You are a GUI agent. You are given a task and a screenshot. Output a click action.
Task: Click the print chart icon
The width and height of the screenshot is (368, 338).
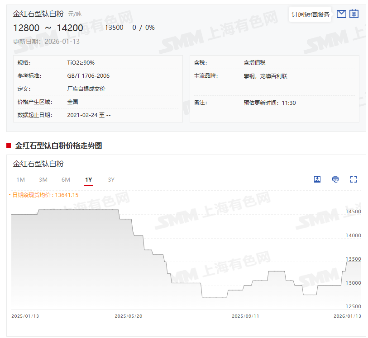pos(335,179)
